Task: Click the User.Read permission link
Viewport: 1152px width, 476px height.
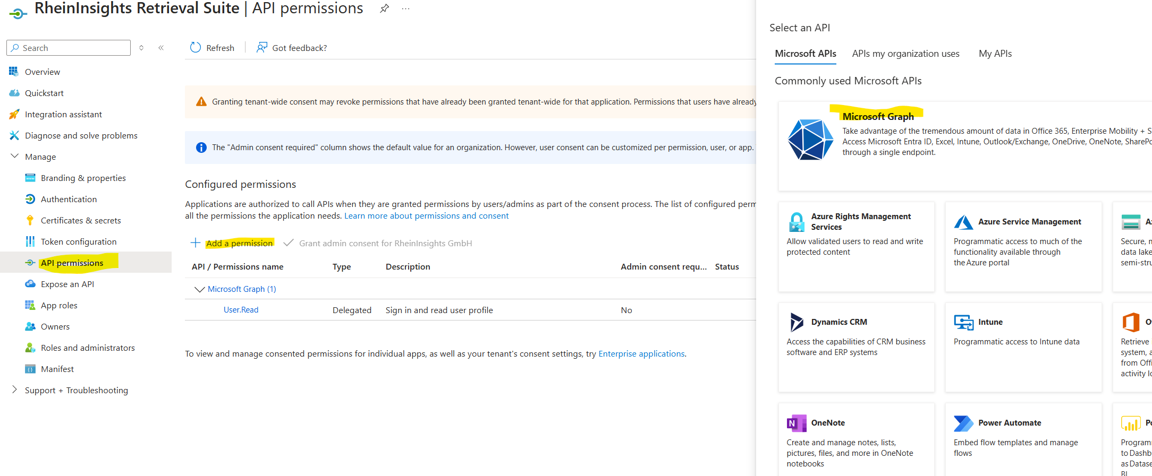Action: [241, 310]
